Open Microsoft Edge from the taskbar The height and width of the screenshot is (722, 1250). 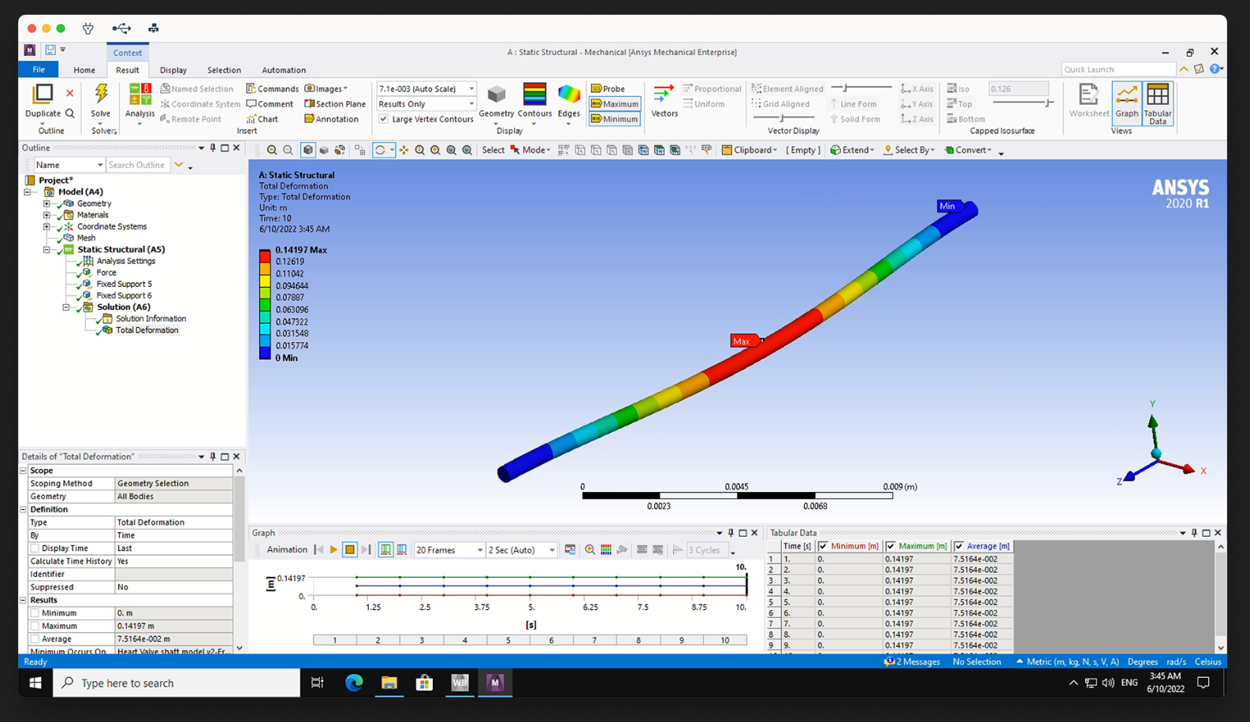tap(354, 683)
